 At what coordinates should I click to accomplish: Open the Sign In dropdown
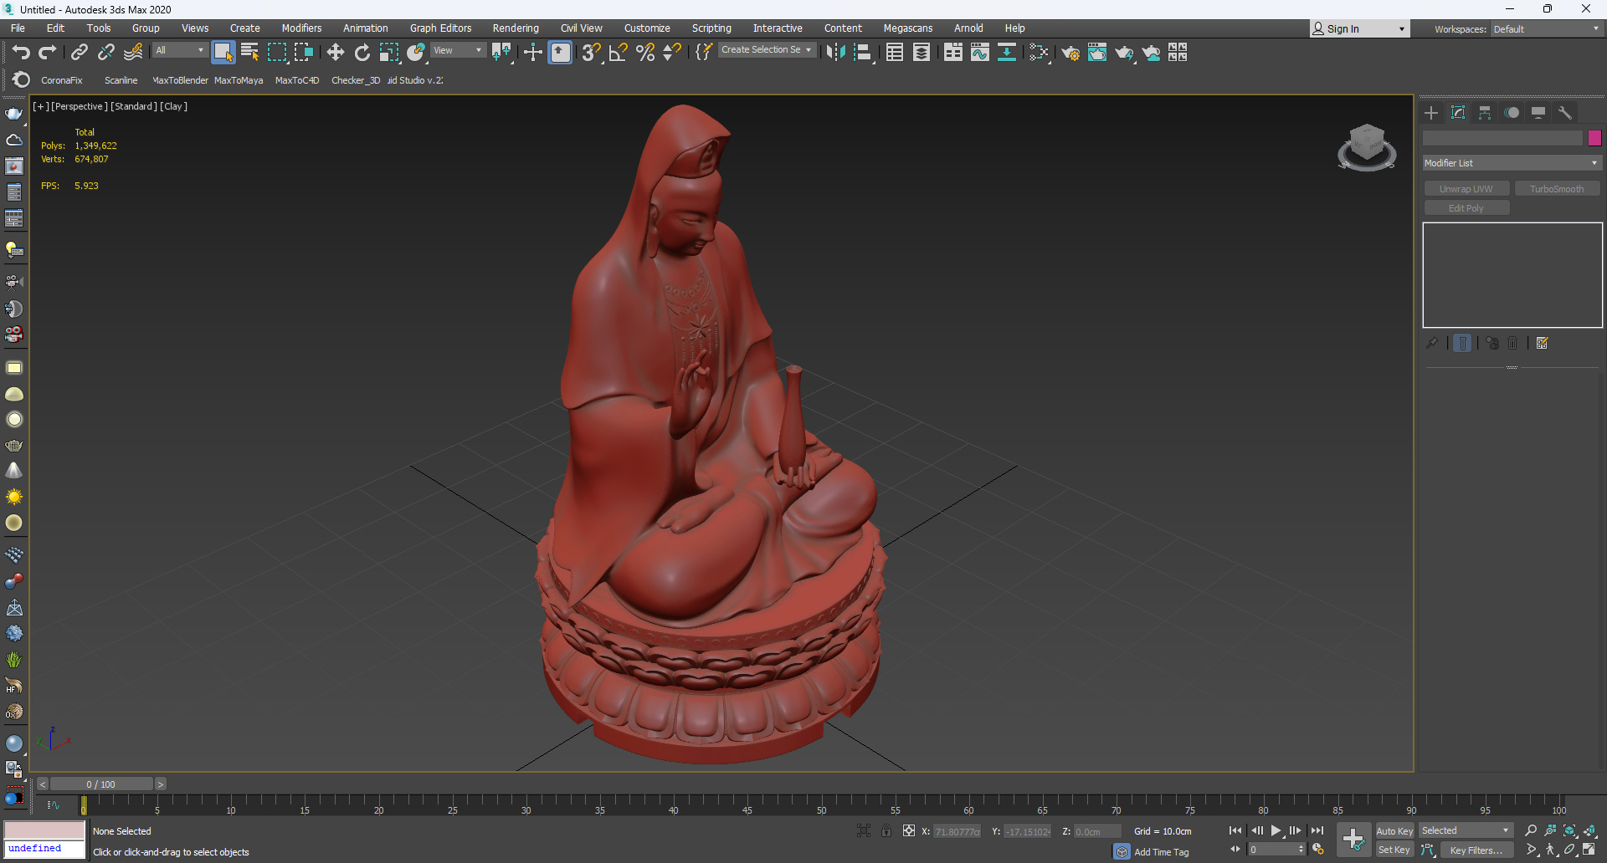tap(1359, 28)
